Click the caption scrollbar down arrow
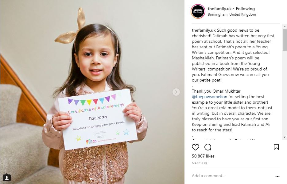Viewport: 287px width, 184px height. [285, 137]
